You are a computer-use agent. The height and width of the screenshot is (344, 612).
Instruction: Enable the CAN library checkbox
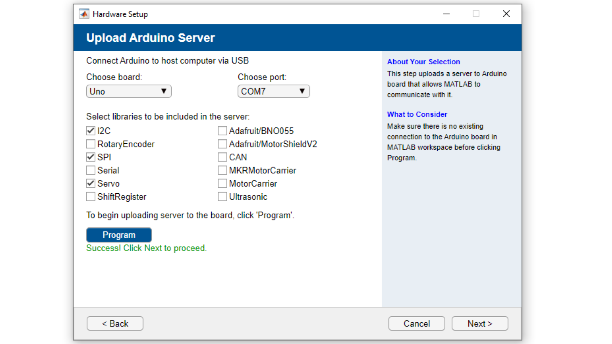click(222, 157)
